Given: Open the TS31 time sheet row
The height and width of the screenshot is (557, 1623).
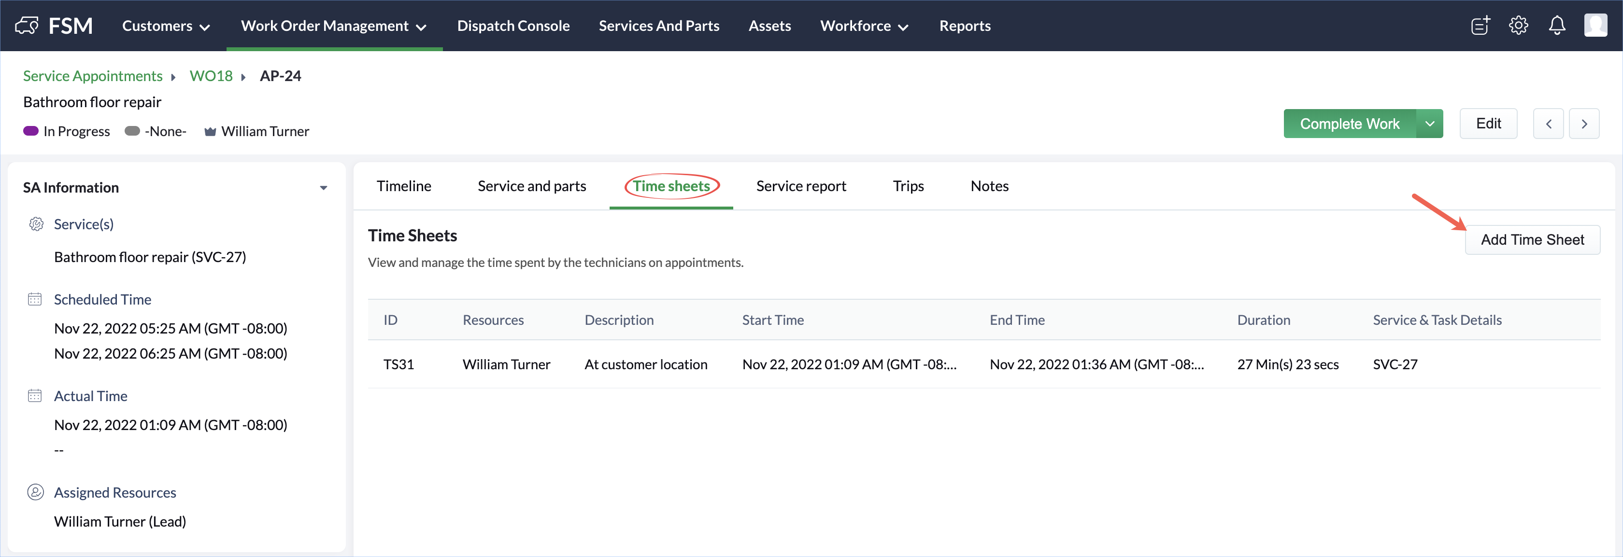Looking at the screenshot, I should (x=399, y=364).
